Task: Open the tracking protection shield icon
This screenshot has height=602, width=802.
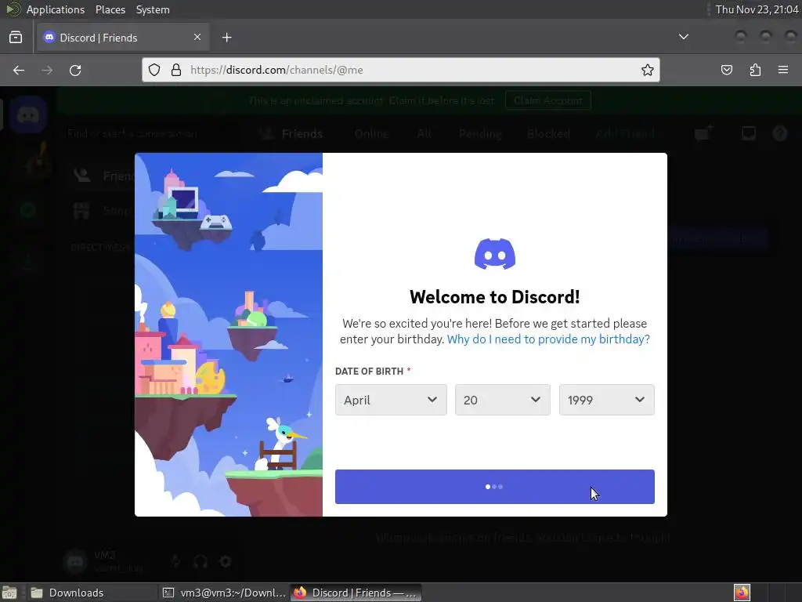Action: [154, 70]
